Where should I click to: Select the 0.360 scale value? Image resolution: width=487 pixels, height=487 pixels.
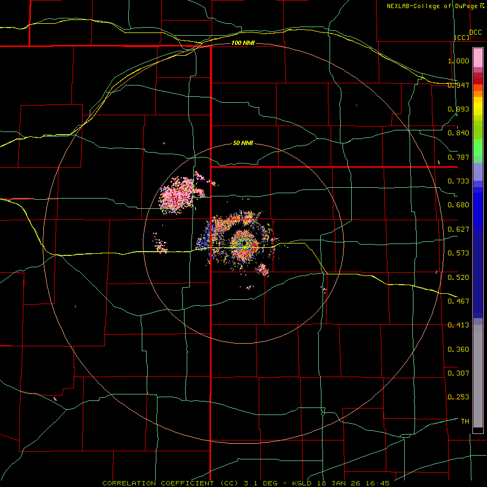458,349
